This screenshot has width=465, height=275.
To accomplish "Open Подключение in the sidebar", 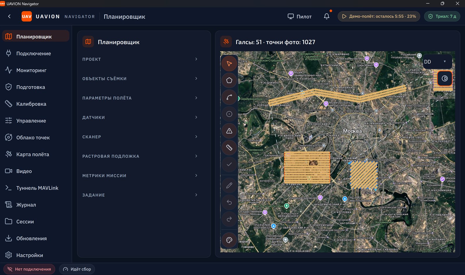I will [36, 53].
